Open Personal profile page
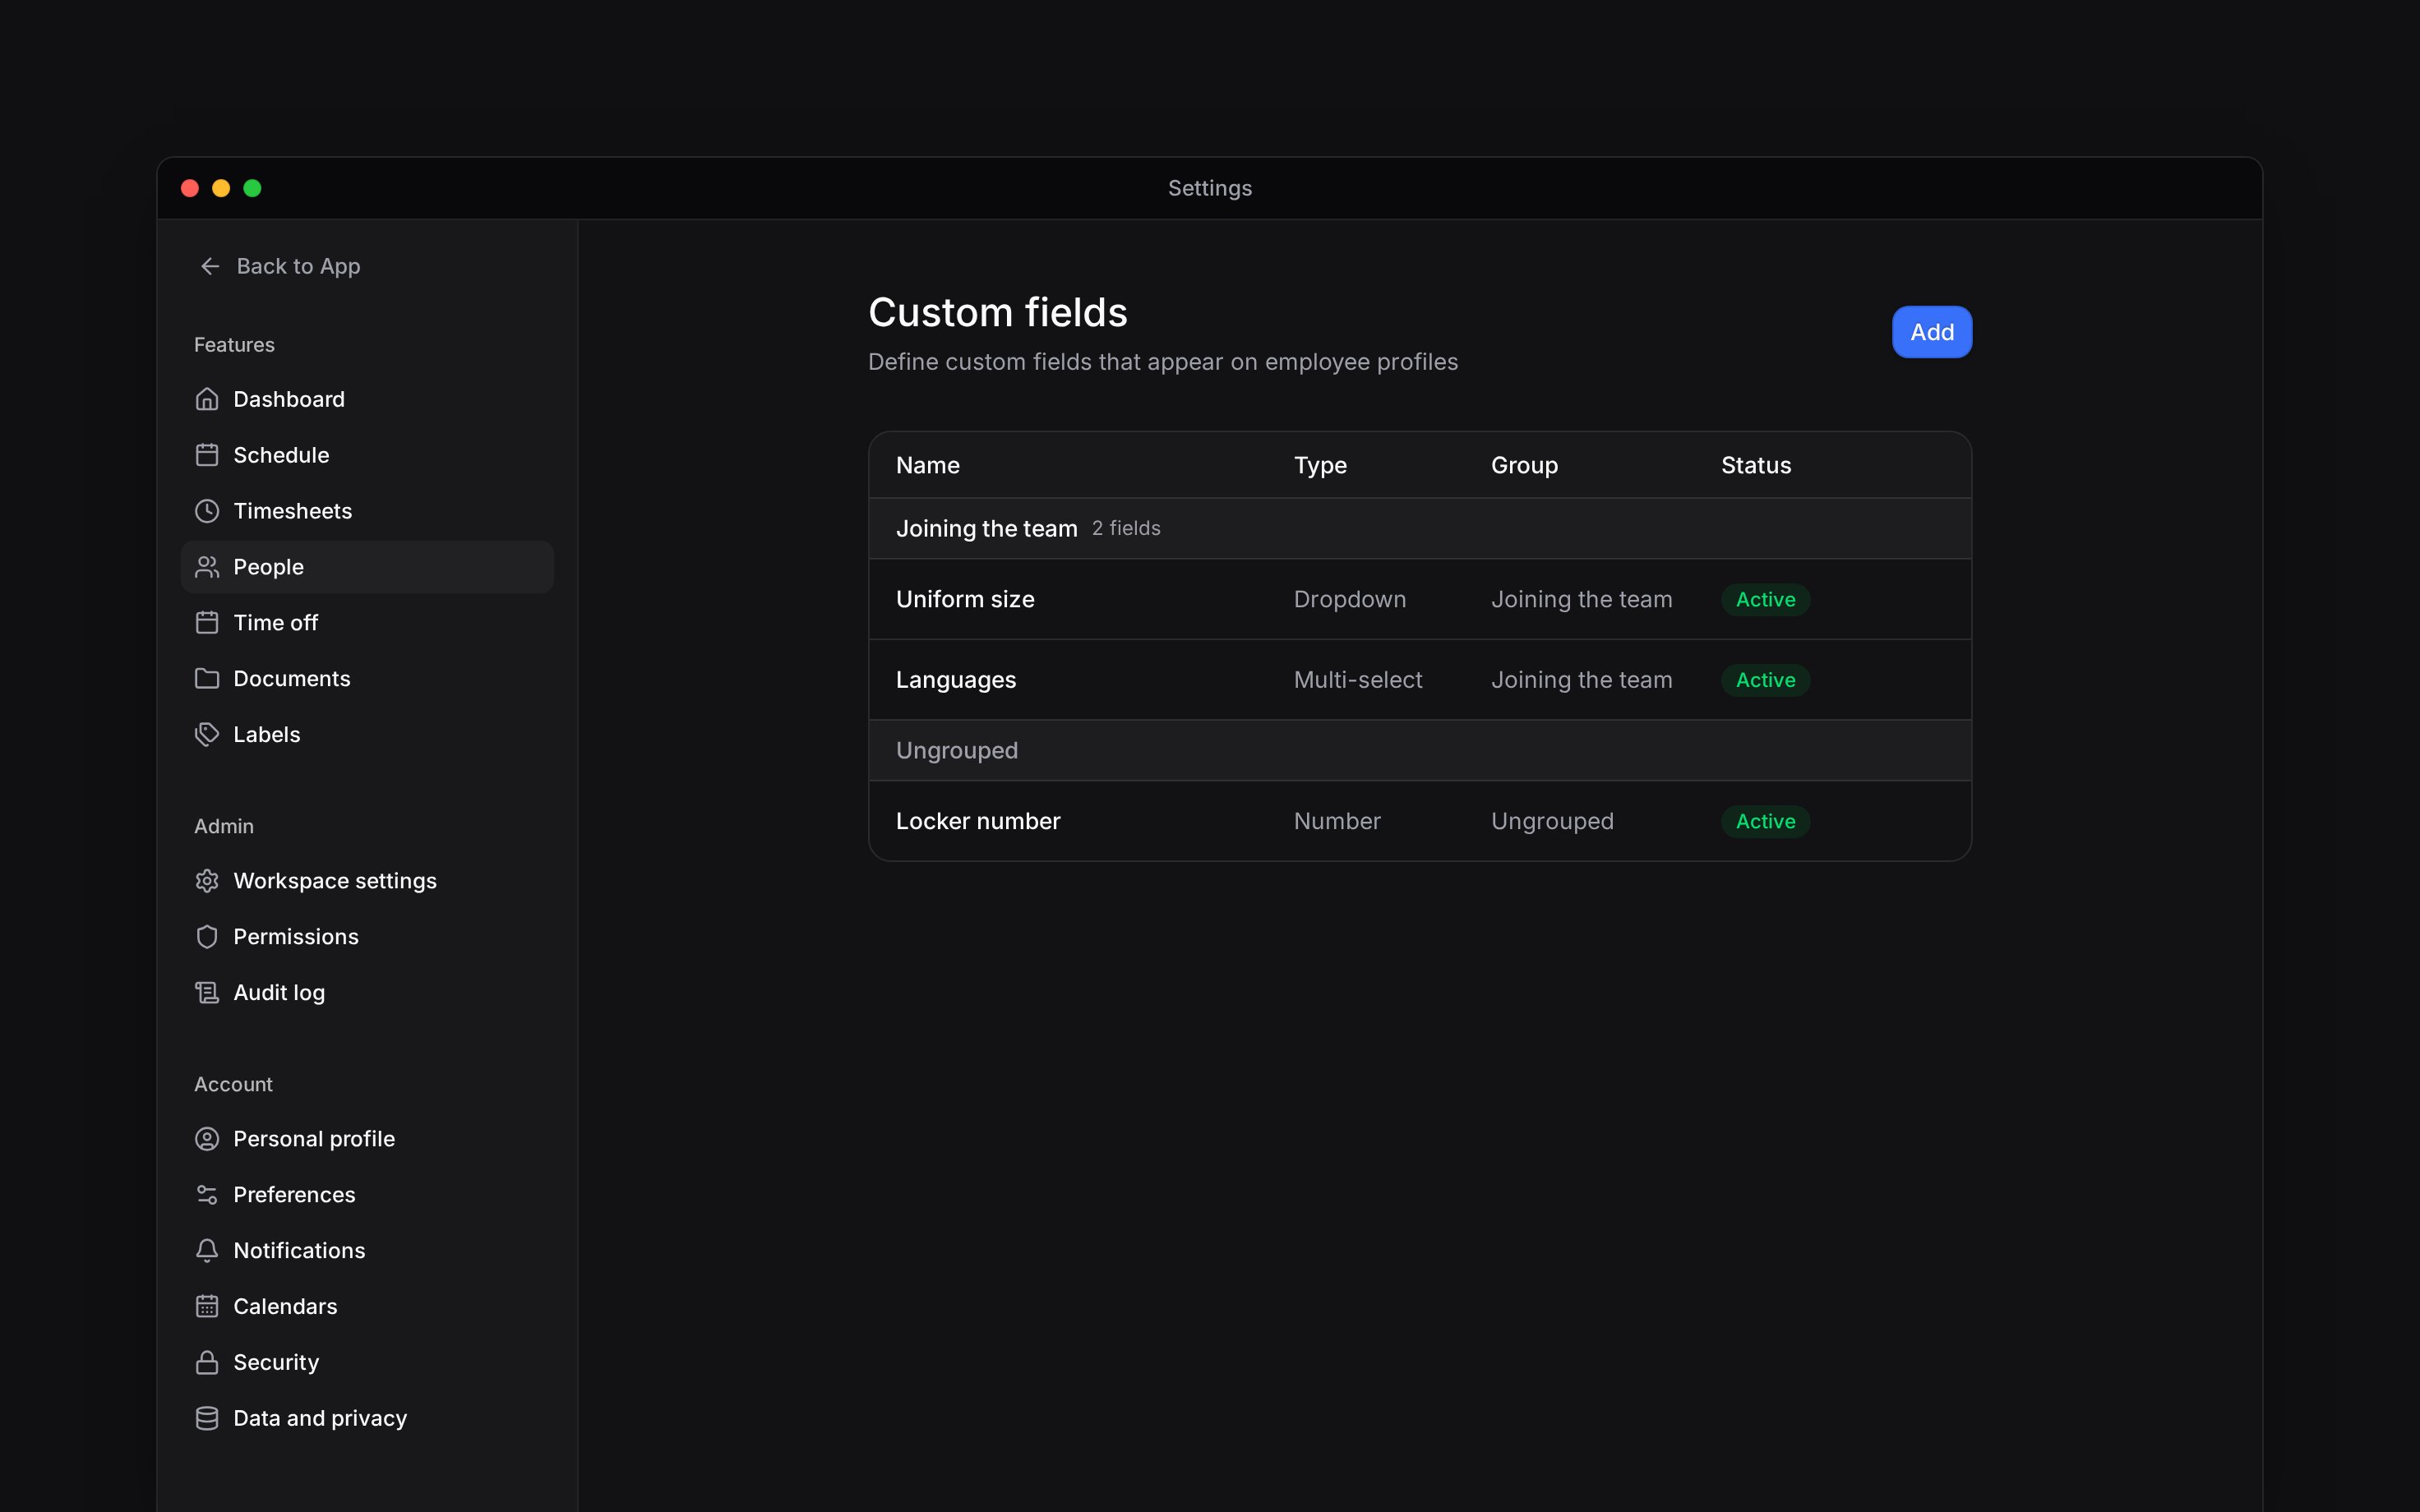 pos(367,1139)
